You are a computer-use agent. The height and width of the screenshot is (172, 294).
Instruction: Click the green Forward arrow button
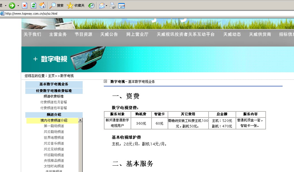pos(12,5)
